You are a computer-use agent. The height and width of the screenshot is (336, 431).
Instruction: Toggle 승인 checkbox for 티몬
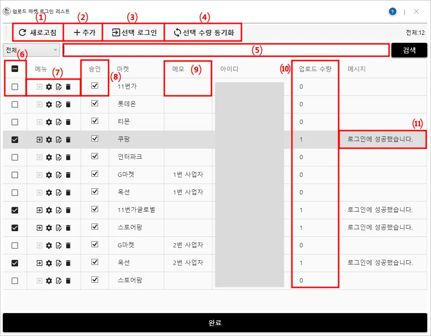(x=95, y=121)
